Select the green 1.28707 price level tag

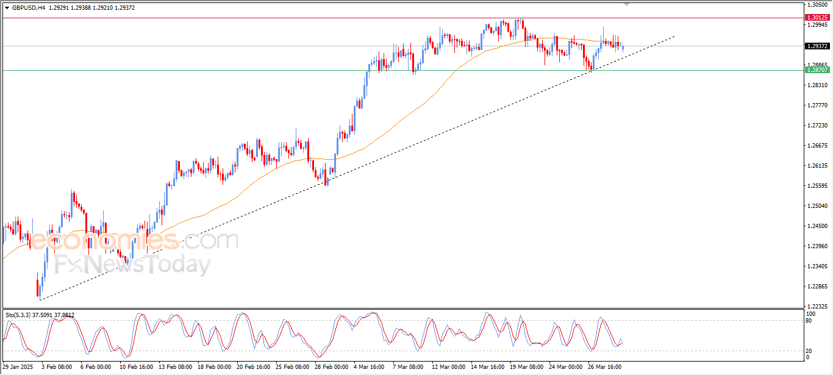(x=817, y=70)
